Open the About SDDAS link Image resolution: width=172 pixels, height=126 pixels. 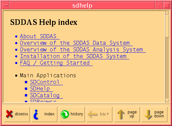[40, 36]
